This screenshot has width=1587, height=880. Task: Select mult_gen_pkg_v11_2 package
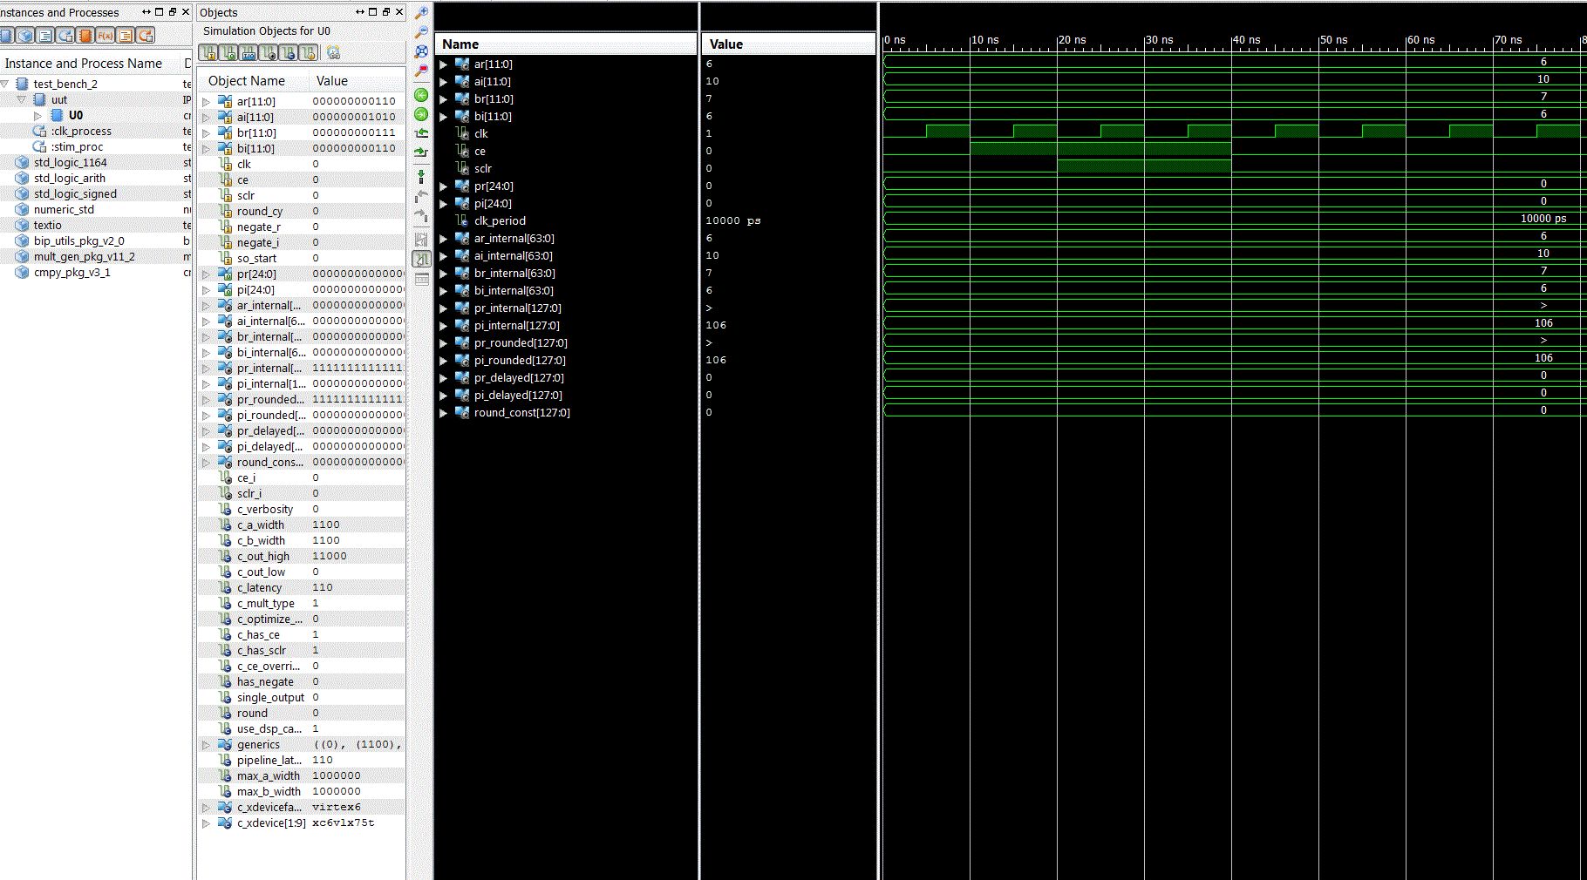[84, 257]
